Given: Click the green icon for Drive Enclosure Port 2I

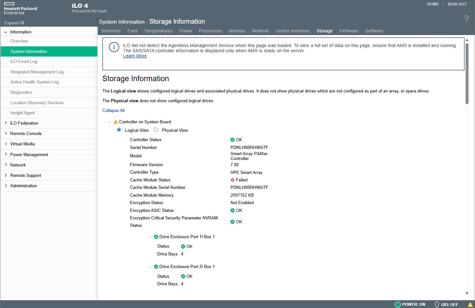Looking at the screenshot, I should click(156, 267).
